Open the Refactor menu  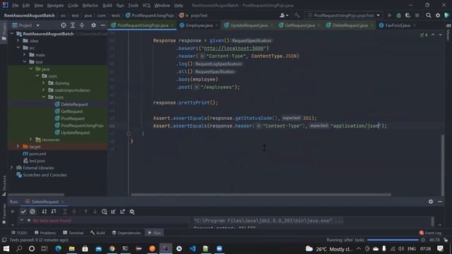[90, 6]
